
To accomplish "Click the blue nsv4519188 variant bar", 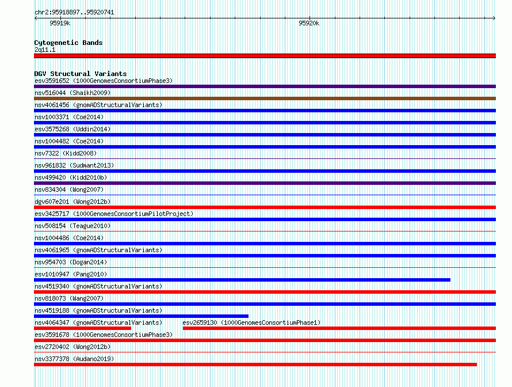I will tap(142, 316).
